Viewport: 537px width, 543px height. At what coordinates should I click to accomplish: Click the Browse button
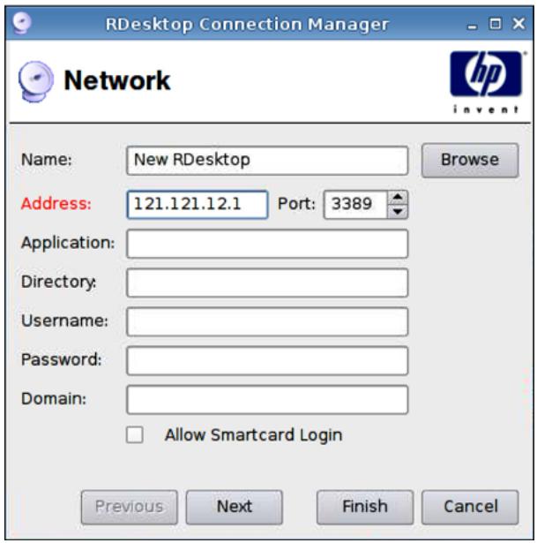470,161
